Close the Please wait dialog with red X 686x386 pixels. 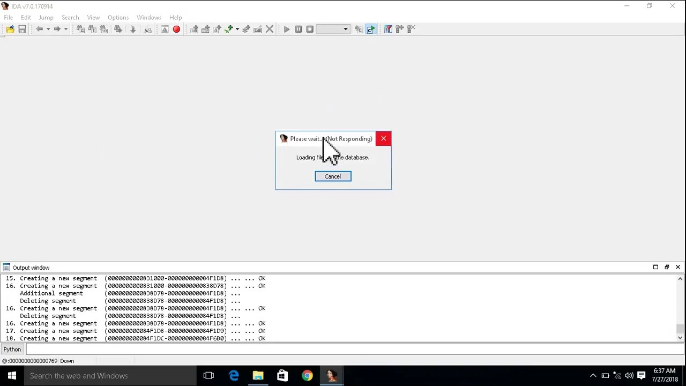[384, 139]
